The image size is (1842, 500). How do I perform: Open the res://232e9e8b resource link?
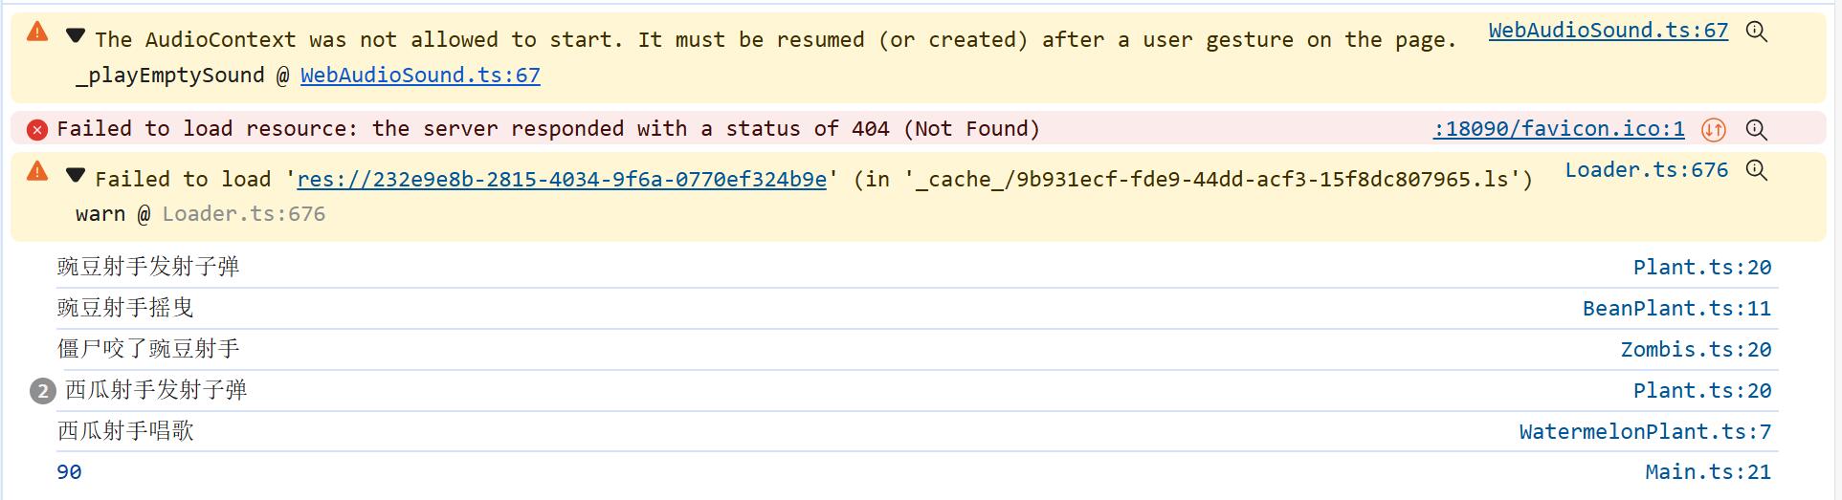point(561,180)
